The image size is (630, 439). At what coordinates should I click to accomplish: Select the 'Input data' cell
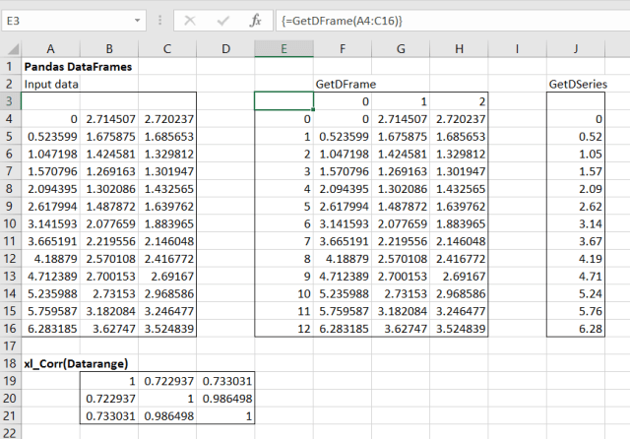tap(51, 85)
